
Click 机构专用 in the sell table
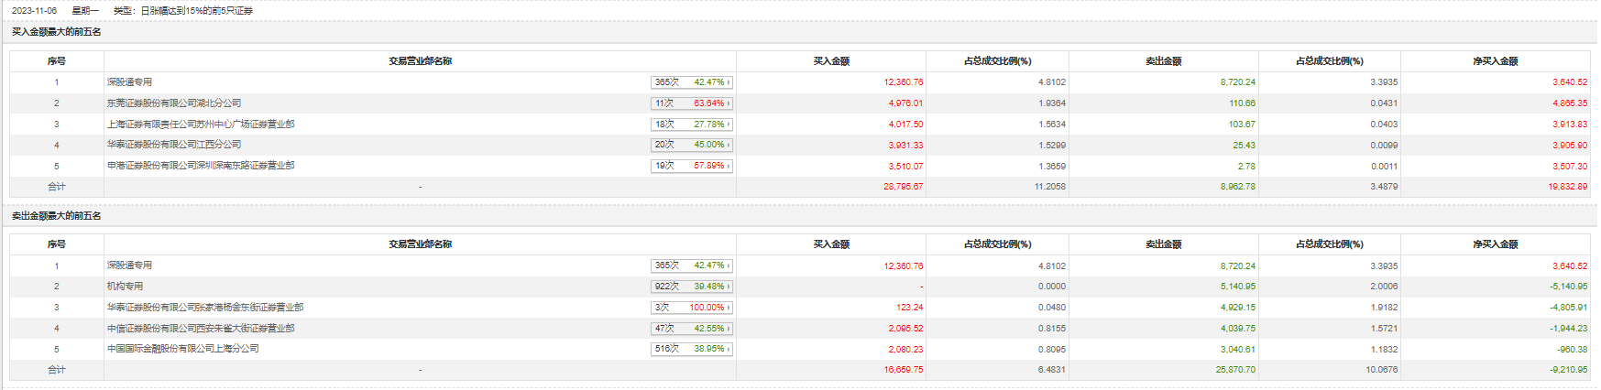126,287
